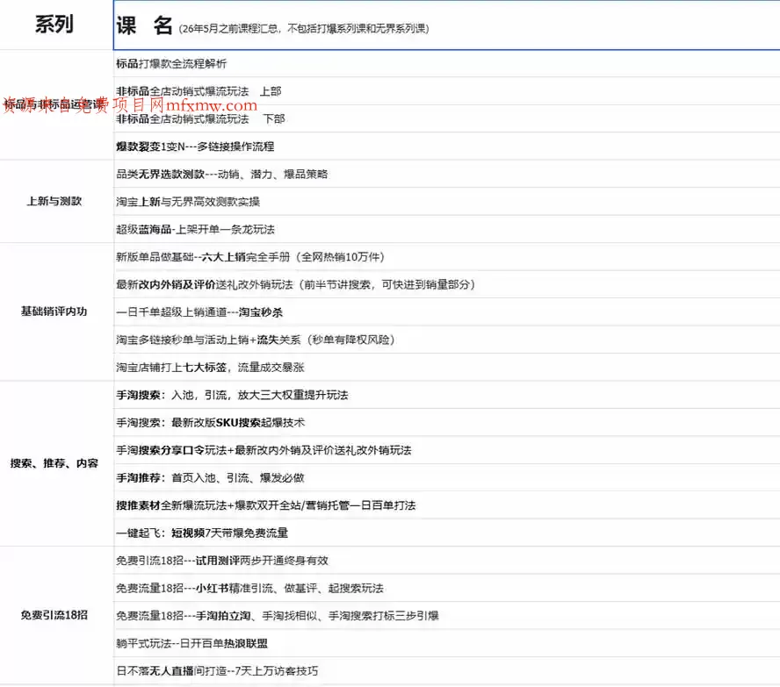Click the row 标品打爆款全流程解析

[447, 63]
